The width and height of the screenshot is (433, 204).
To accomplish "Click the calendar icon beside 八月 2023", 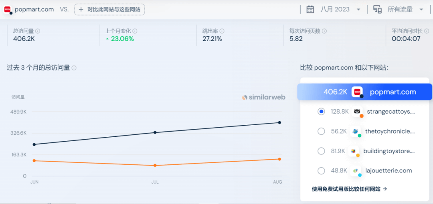I will tap(310, 9).
